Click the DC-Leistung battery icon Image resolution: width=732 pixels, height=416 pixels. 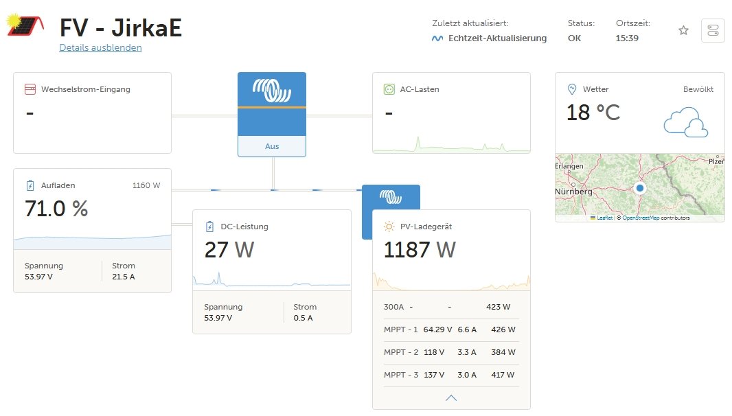click(209, 227)
